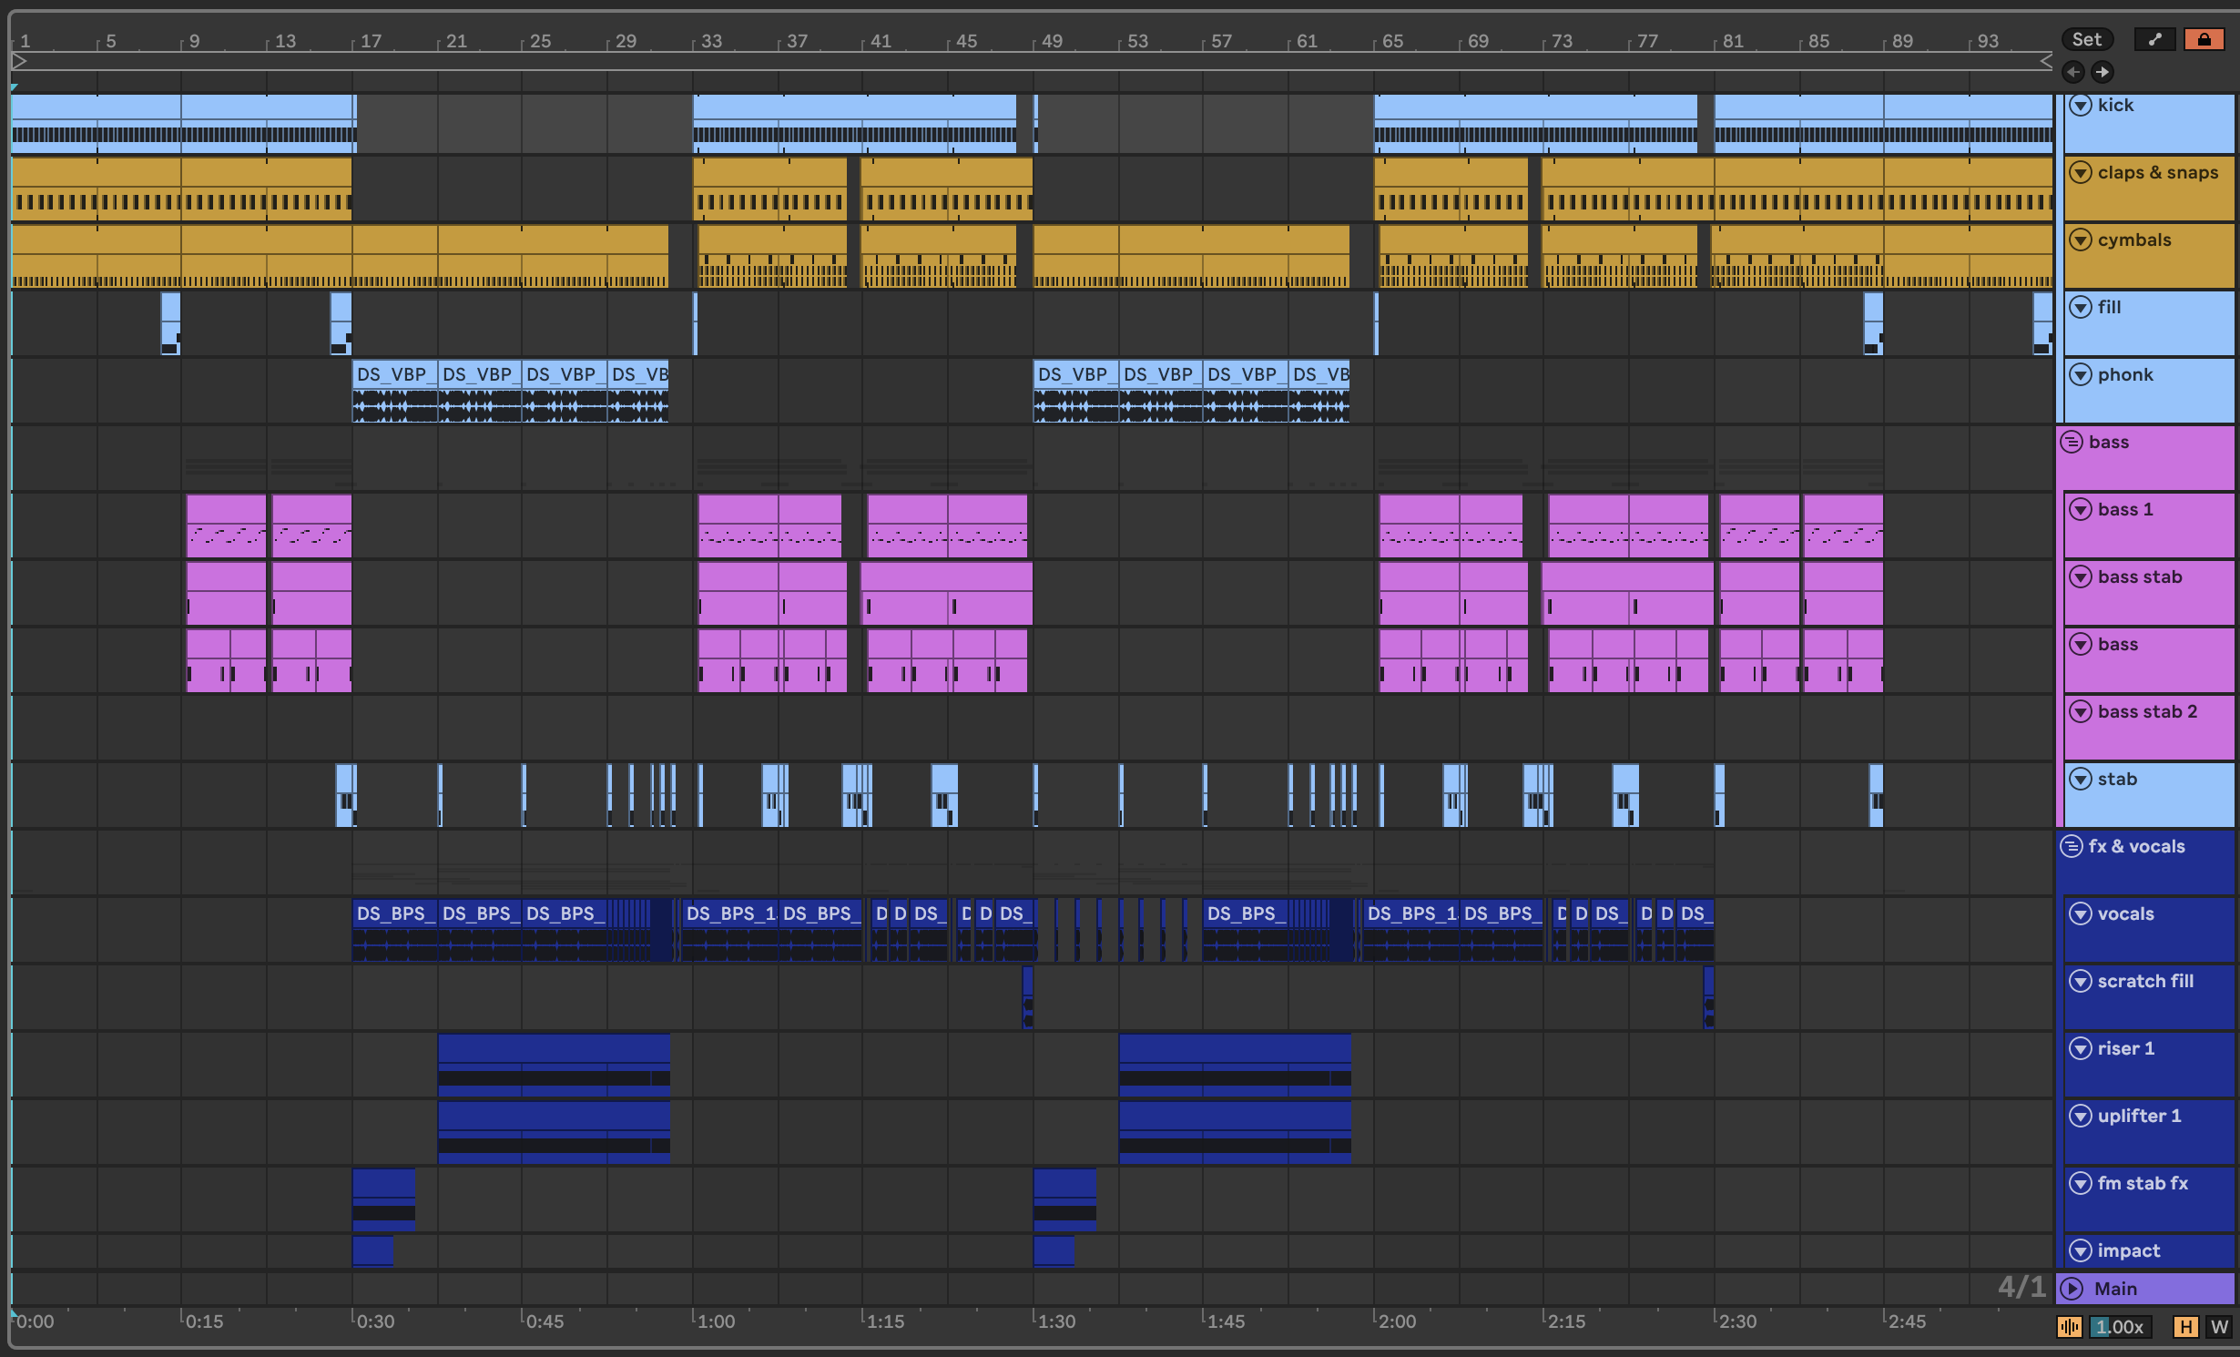The width and height of the screenshot is (2240, 1357).
Task: Click the 1.00x waveform zoom field
Action: (x=2120, y=1327)
